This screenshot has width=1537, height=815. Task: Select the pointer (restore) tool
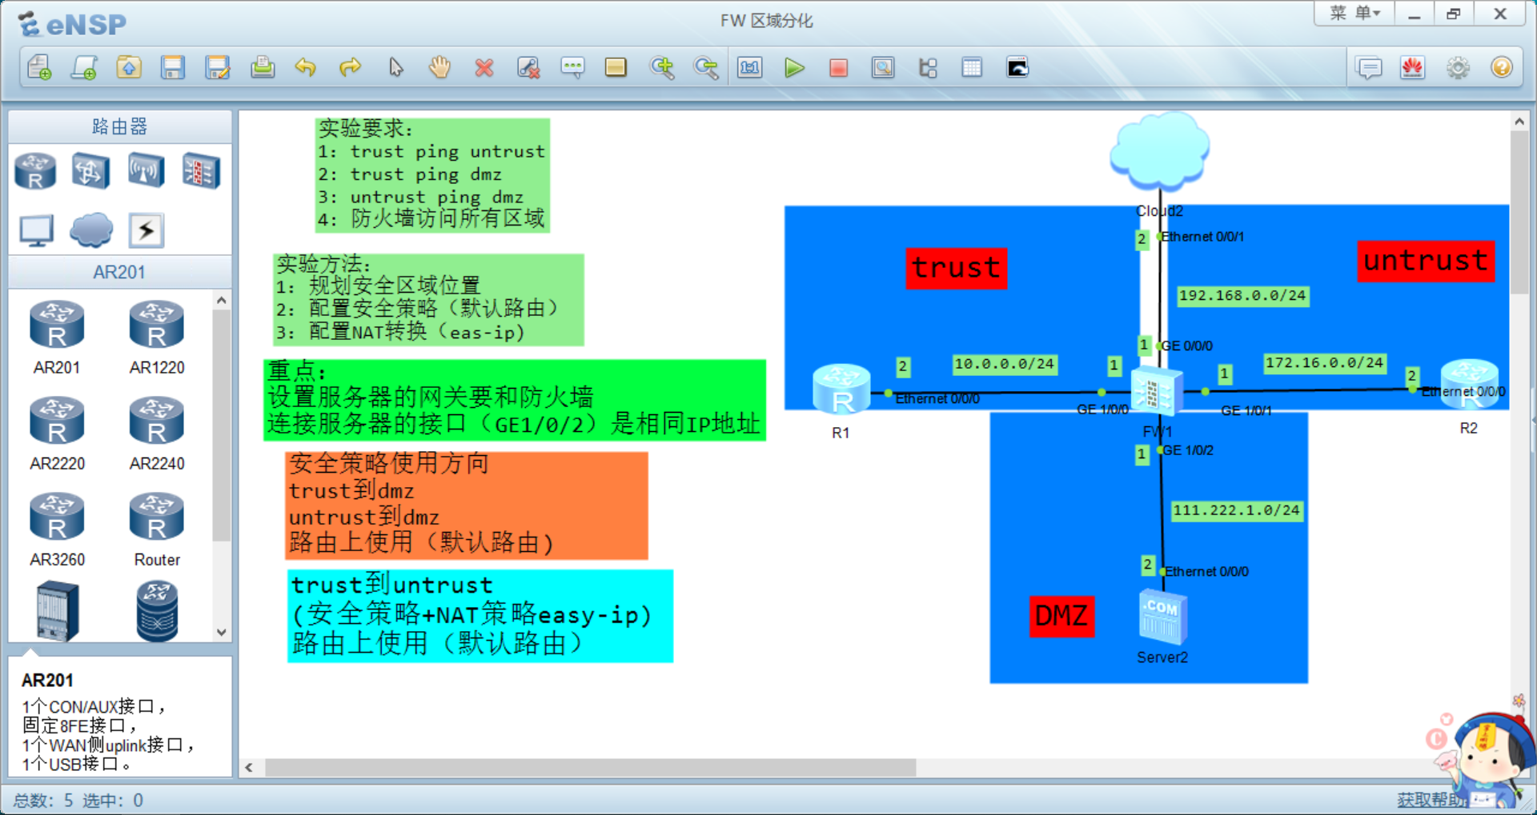[395, 68]
